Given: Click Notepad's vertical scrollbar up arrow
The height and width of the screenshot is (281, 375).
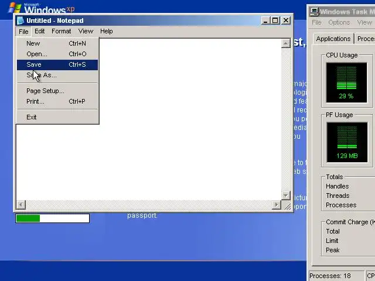Looking at the screenshot, I should (x=285, y=43).
